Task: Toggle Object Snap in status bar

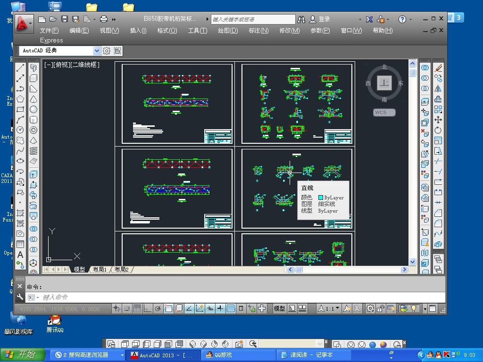Action: pos(168,309)
